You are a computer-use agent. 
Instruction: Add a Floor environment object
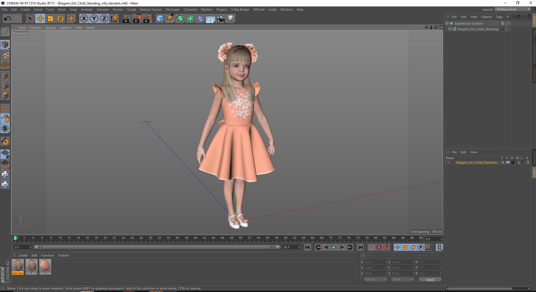click(x=211, y=19)
